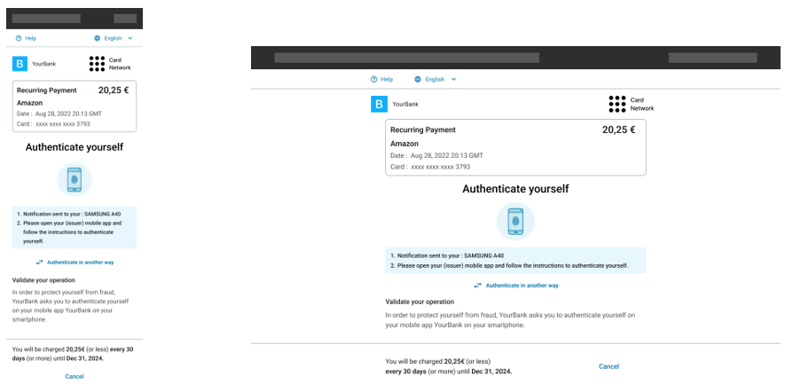Click "Authenticate in another way" in the desktop layout
The image size is (785, 384).
(x=522, y=286)
